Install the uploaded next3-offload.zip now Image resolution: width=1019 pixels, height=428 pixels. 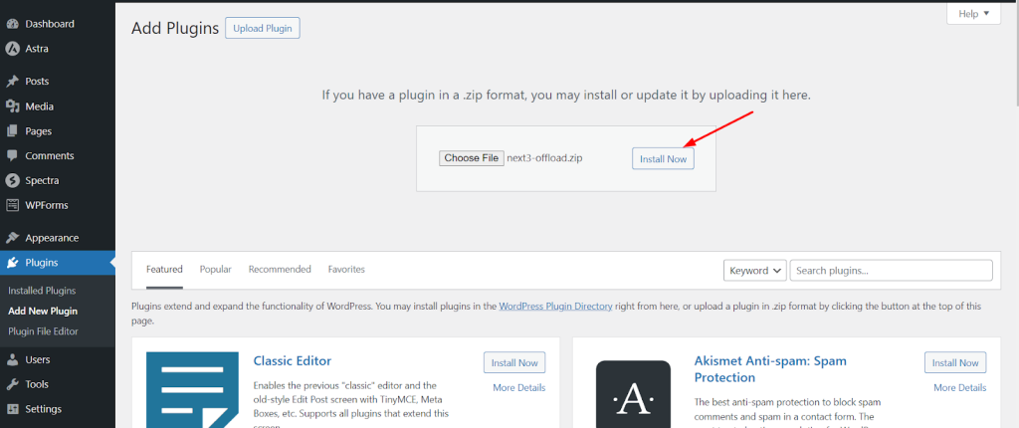point(663,158)
